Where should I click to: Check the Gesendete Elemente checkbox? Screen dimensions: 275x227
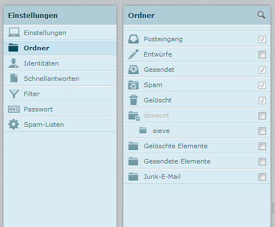262,161
